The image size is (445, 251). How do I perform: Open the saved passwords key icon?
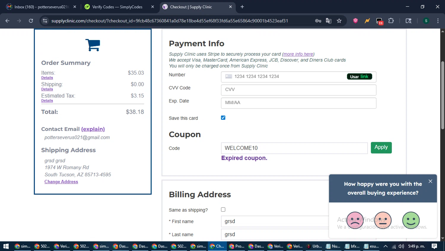click(x=318, y=21)
